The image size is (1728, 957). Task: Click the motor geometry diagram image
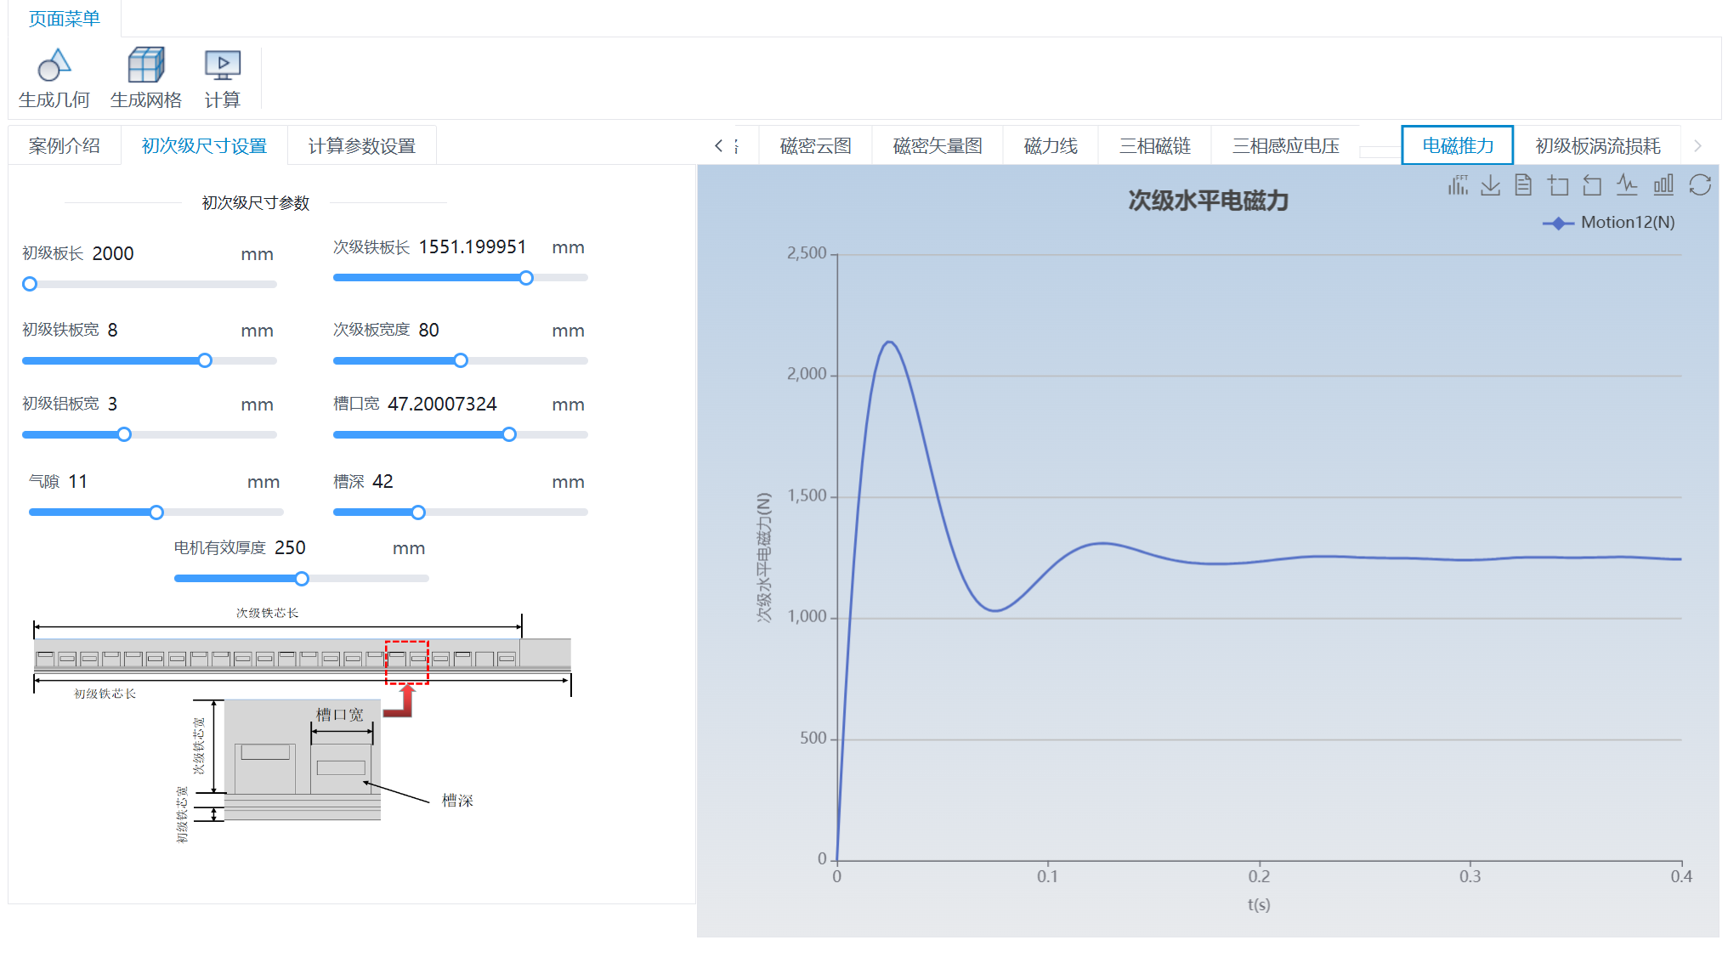coord(302,726)
